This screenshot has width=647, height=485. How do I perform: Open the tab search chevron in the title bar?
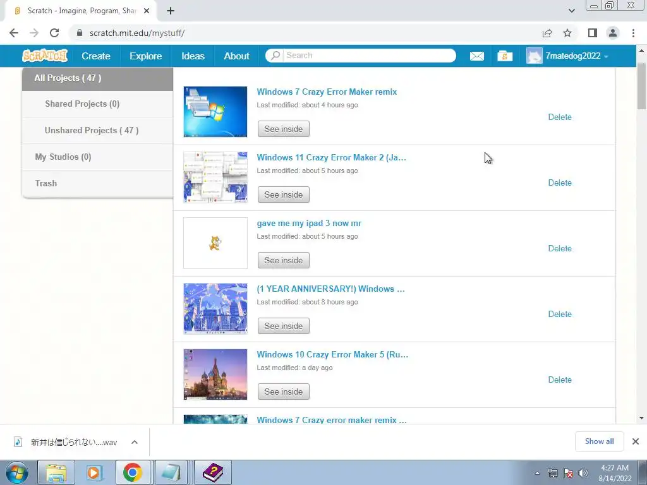pyautogui.click(x=571, y=11)
